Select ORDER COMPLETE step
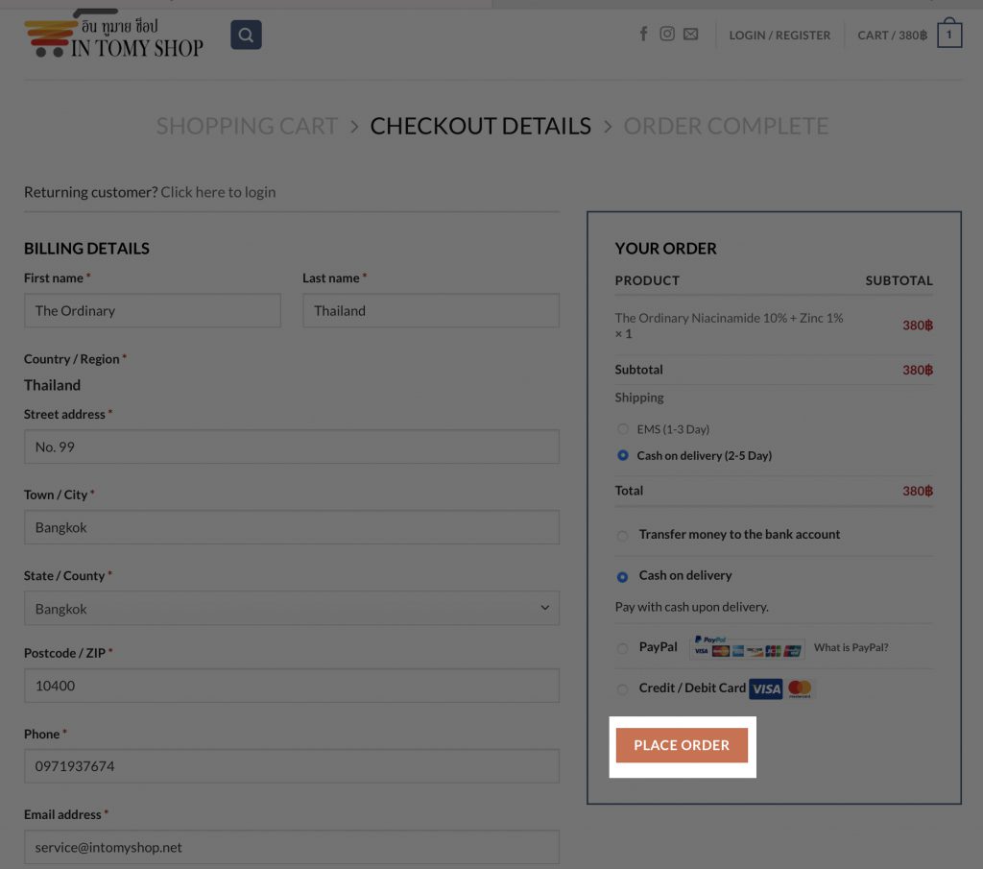 coord(726,126)
